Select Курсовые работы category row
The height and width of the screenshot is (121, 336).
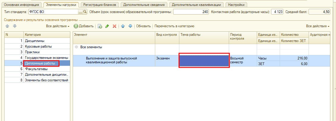[x=38, y=46]
